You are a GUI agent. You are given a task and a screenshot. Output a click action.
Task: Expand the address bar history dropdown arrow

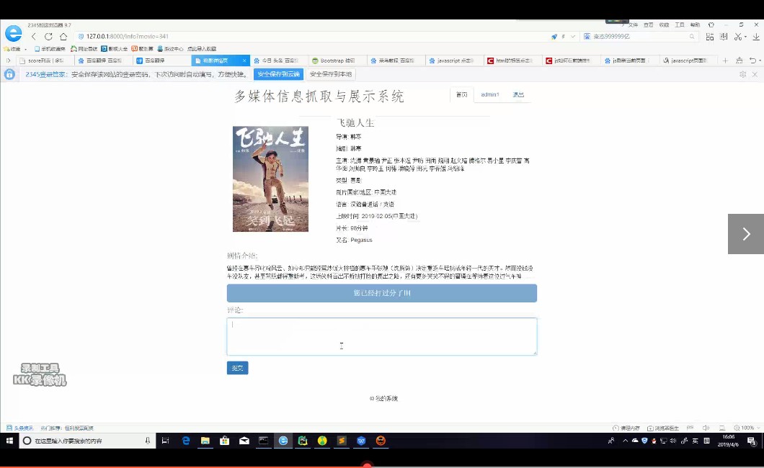pyautogui.click(x=573, y=37)
